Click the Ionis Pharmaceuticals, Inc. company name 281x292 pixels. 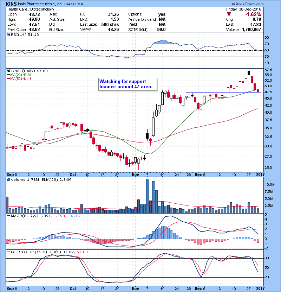point(40,4)
